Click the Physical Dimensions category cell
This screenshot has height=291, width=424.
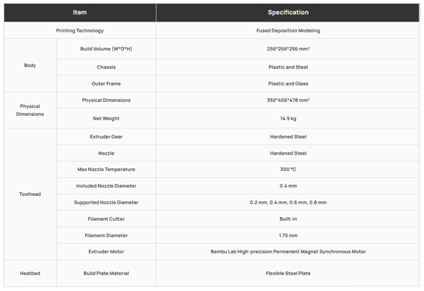click(30, 110)
